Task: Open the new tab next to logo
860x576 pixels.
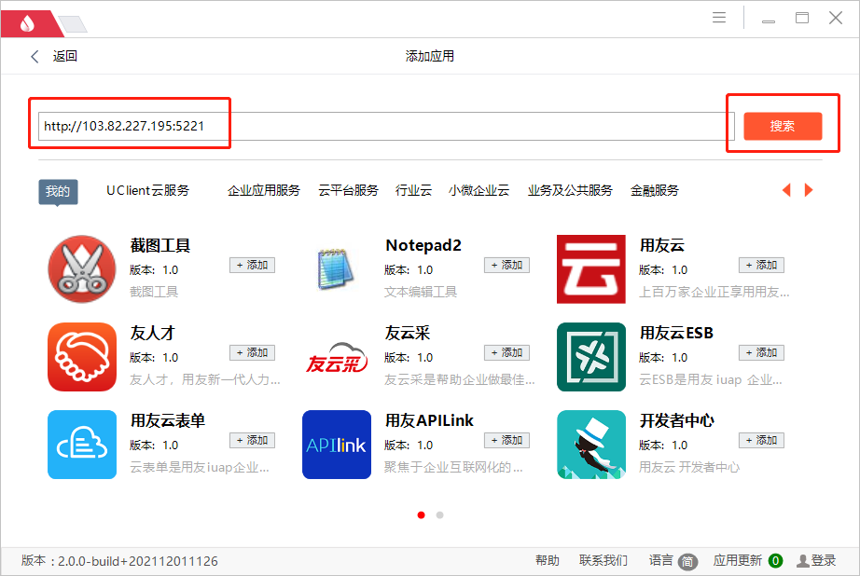Action: [x=73, y=24]
